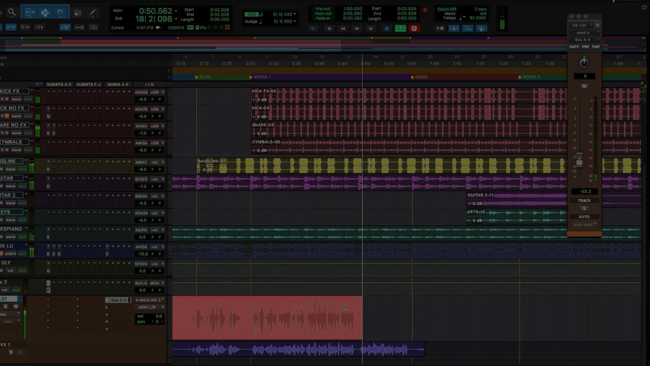Adjust the send level fader handle
This screenshot has width=650, height=366.
coord(579,160)
